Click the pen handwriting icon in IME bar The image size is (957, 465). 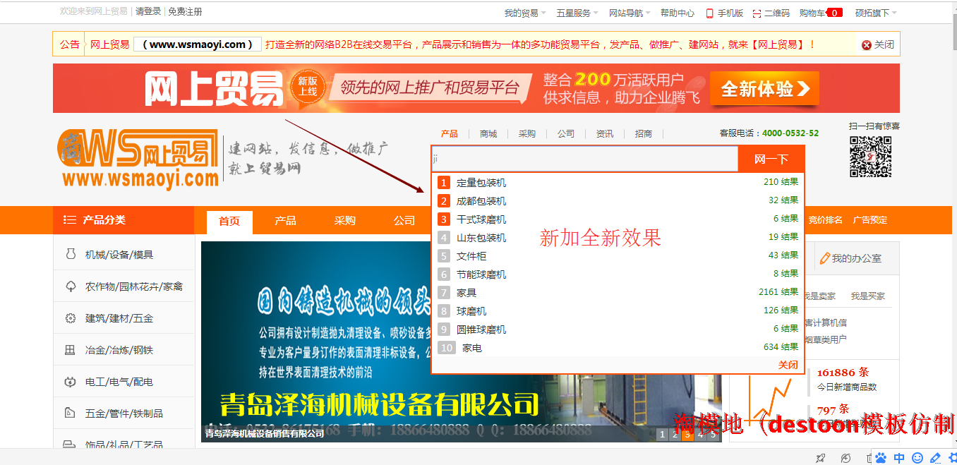pos(936,458)
